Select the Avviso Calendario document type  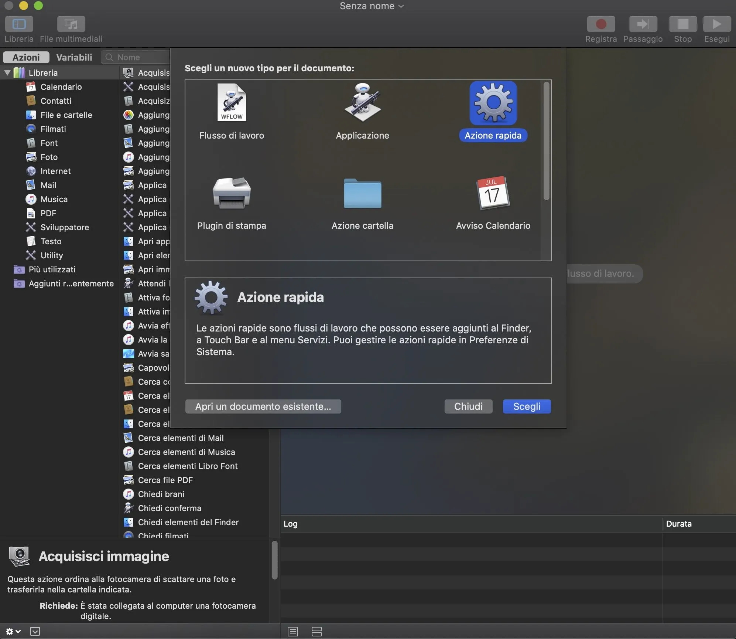click(493, 201)
